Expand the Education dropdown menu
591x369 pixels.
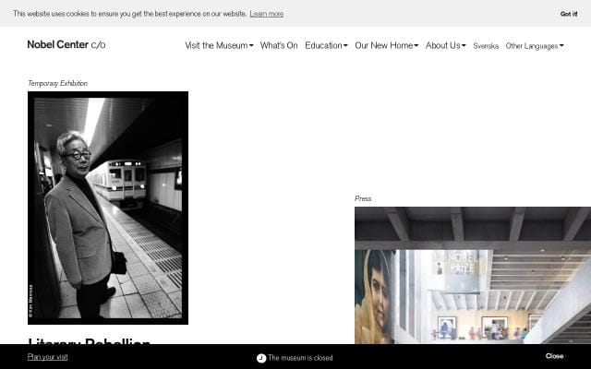[x=326, y=45]
